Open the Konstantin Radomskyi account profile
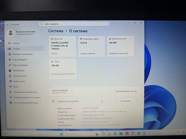Image resolution: width=186 pixels, height=139 pixels. point(21,33)
